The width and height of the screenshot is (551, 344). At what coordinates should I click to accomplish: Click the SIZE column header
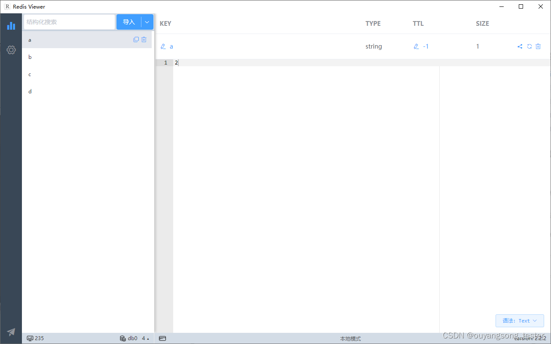pyautogui.click(x=482, y=24)
